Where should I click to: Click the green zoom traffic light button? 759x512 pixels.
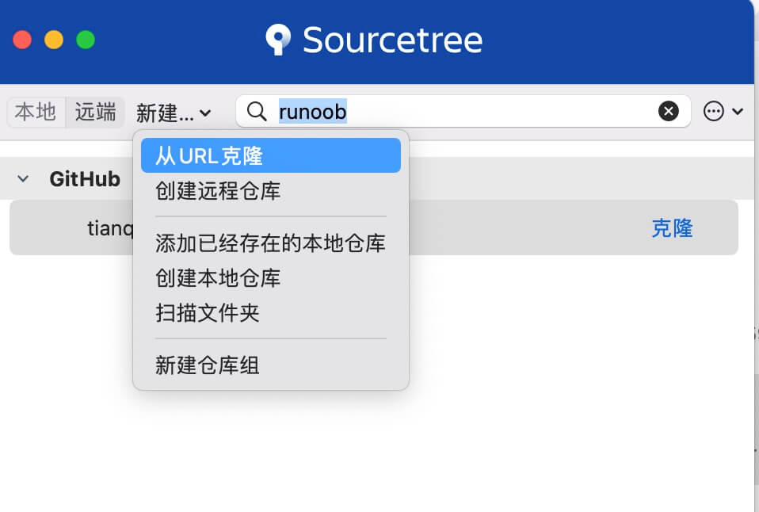[x=86, y=37]
